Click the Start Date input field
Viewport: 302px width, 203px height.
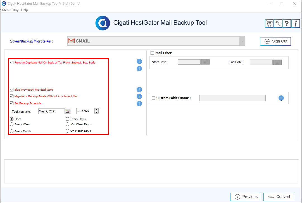click(x=189, y=62)
